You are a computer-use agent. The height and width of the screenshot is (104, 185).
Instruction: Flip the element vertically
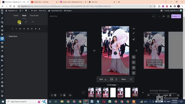tap(116, 79)
